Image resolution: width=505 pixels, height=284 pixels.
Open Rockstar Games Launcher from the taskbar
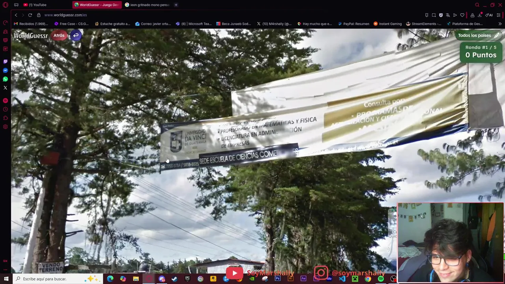coord(213,279)
